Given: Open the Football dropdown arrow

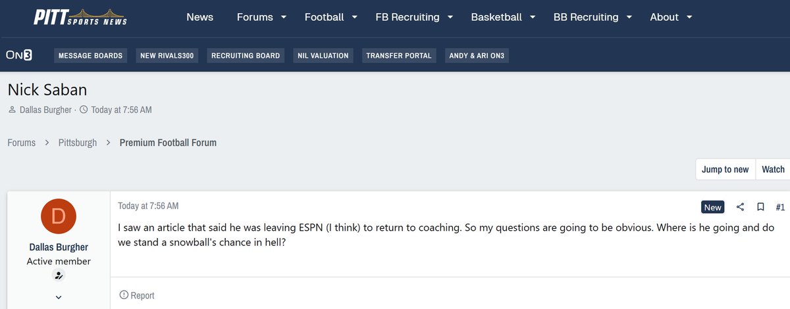Looking at the screenshot, I should coord(354,18).
